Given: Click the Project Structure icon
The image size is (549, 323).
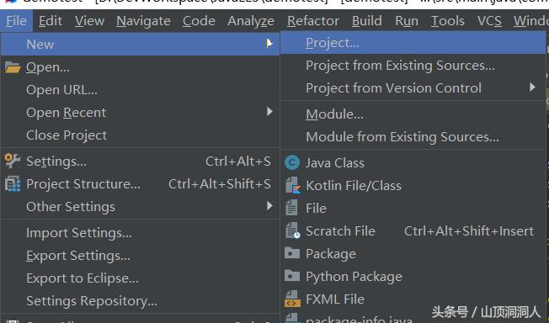Looking at the screenshot, I should click(13, 184).
